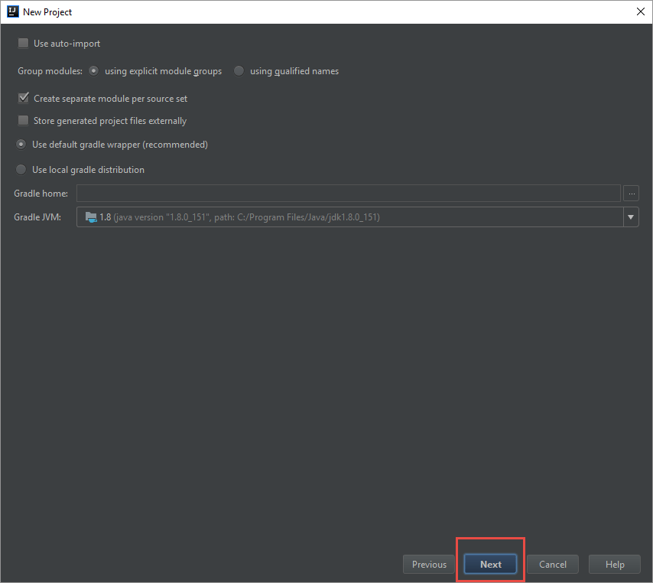Click the Next button
The width and height of the screenshot is (653, 583).
pyautogui.click(x=490, y=564)
